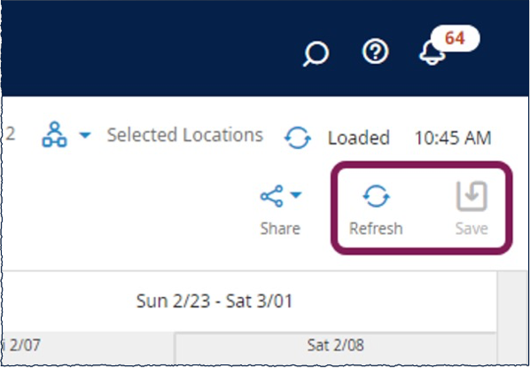This screenshot has height=368, width=530.
Task: Click the Loaded status text
Action: pos(359,137)
